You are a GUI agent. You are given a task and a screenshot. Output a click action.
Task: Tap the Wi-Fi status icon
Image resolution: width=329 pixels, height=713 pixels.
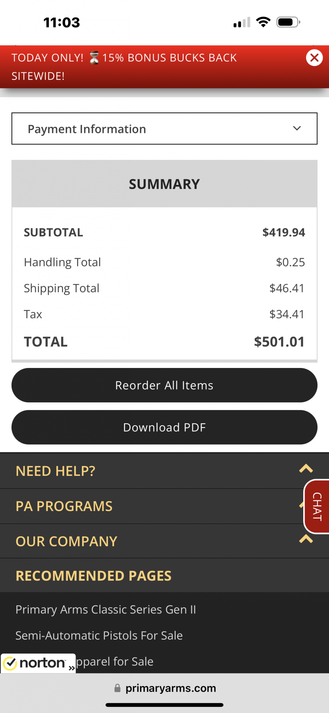click(x=263, y=22)
